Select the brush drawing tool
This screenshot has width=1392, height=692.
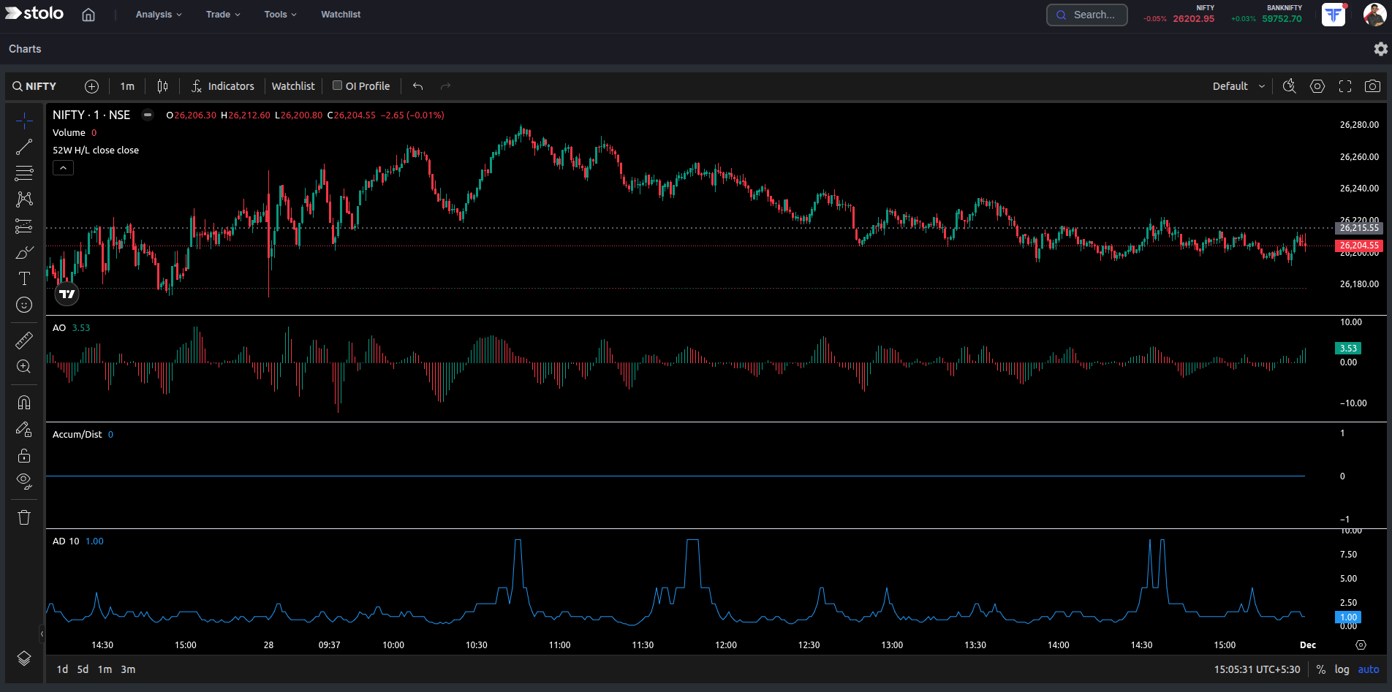pyautogui.click(x=24, y=252)
